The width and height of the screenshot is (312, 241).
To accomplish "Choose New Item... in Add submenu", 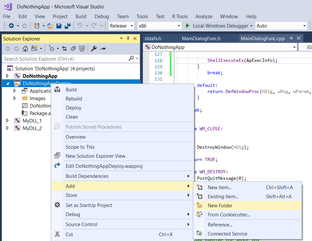I will point(248,188).
